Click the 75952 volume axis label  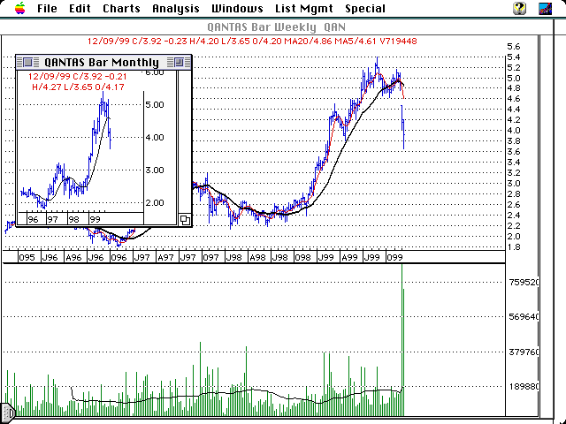coord(524,283)
